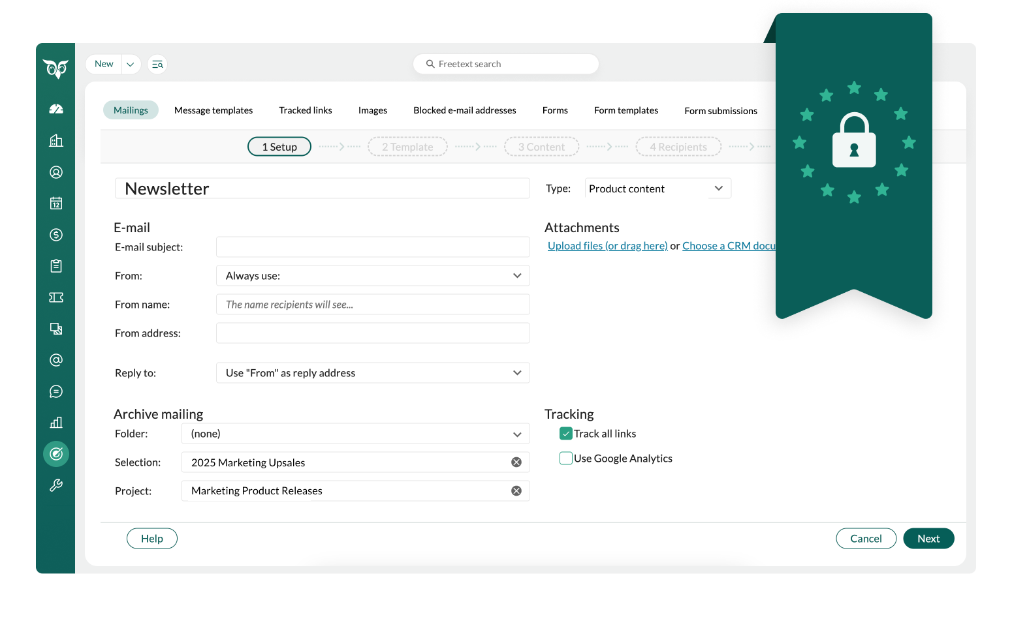The height and width of the screenshot is (617, 1012).
Task: Open the service ticket icon in sidebar
Action: coord(56,297)
